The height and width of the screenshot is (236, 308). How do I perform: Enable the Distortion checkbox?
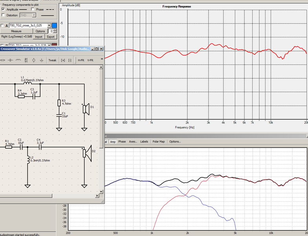click(x=3, y=15)
